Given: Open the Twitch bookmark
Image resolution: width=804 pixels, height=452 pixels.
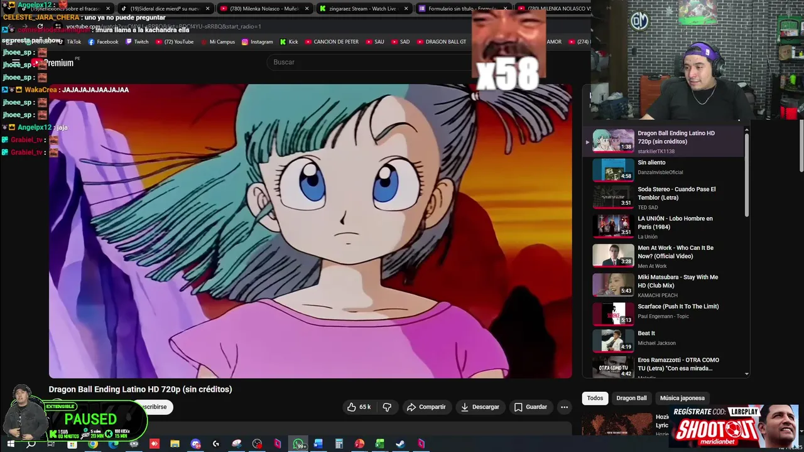Looking at the screenshot, I should click(137, 42).
